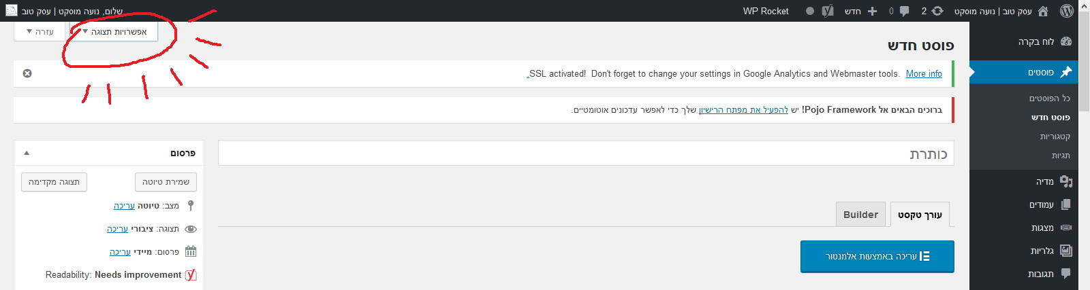Click the WP Rocket menu item
1090x290 pixels.
click(766, 11)
